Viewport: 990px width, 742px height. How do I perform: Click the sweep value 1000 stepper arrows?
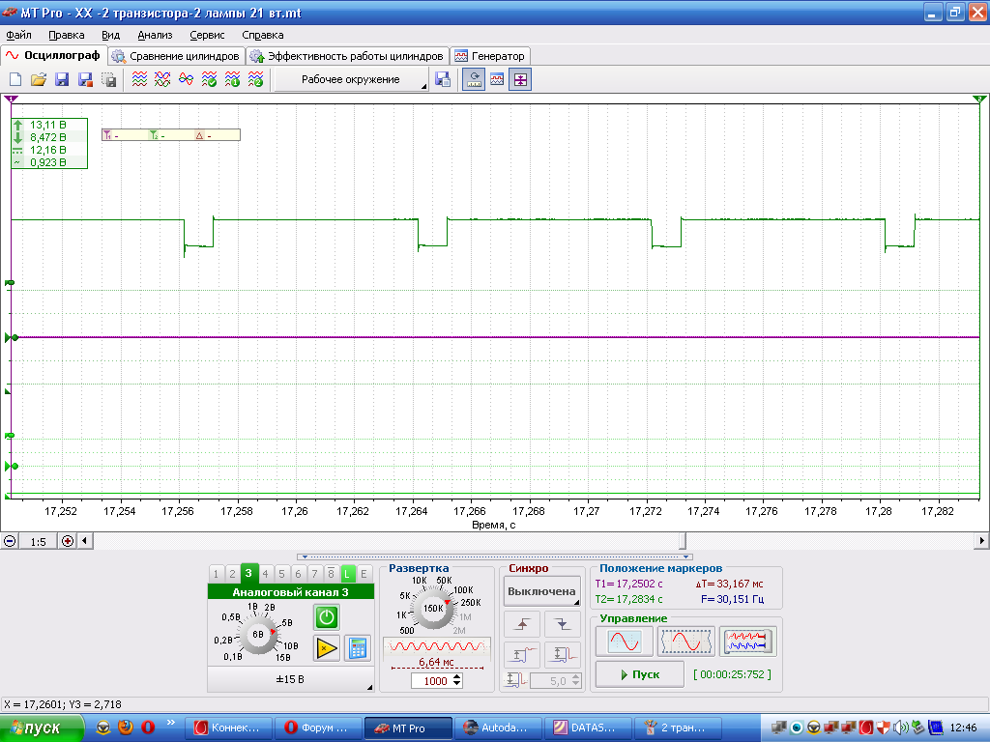point(457,681)
